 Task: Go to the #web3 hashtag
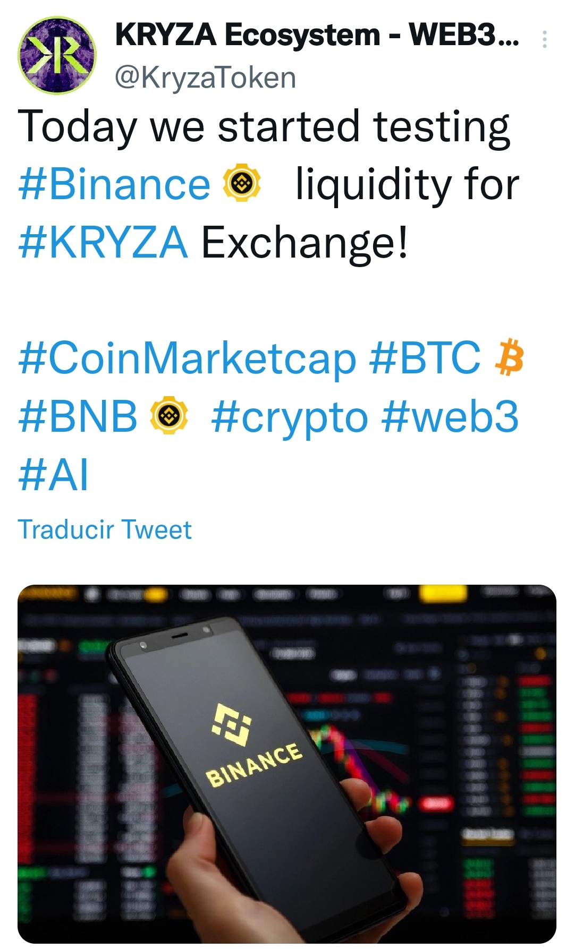point(450,416)
